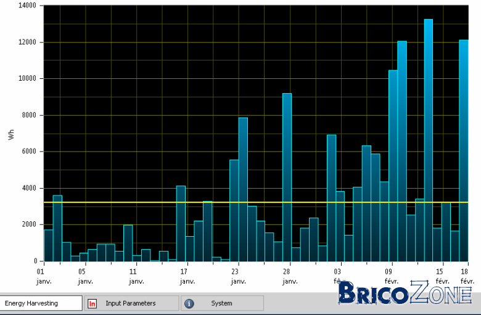Select the last bar at 18 févr.
The width and height of the screenshot is (481, 315).
tap(464, 150)
